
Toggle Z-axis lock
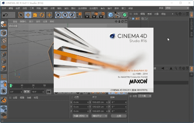[72, 15]
